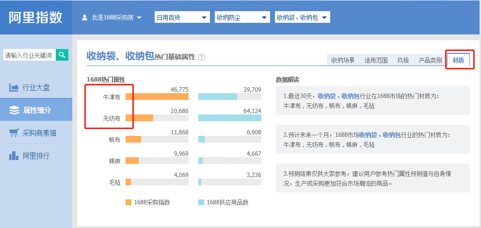This screenshot has height=228, width=481.
Task: Click the value 3,236
Action: 254,175
